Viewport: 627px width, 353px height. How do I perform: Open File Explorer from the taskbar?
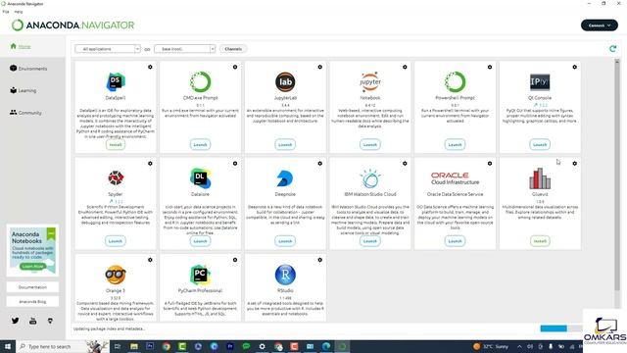point(134,346)
